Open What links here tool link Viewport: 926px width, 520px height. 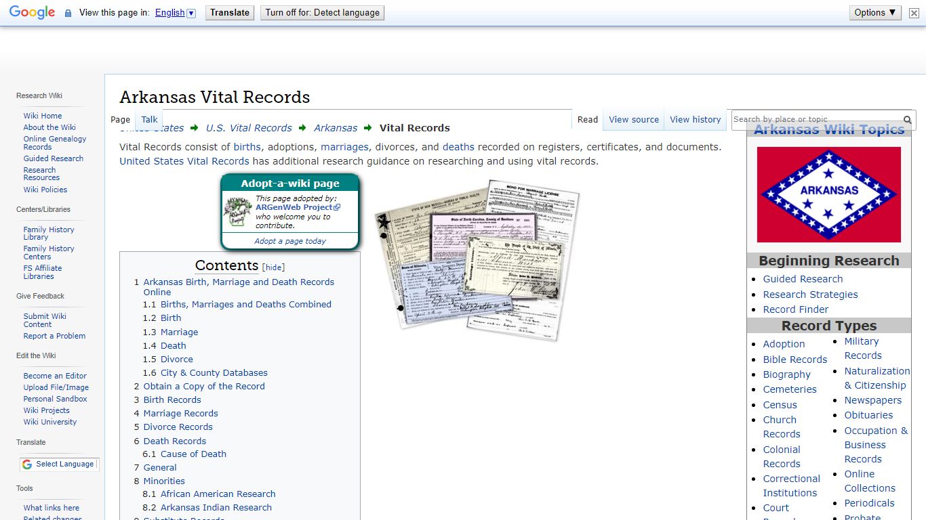52,508
